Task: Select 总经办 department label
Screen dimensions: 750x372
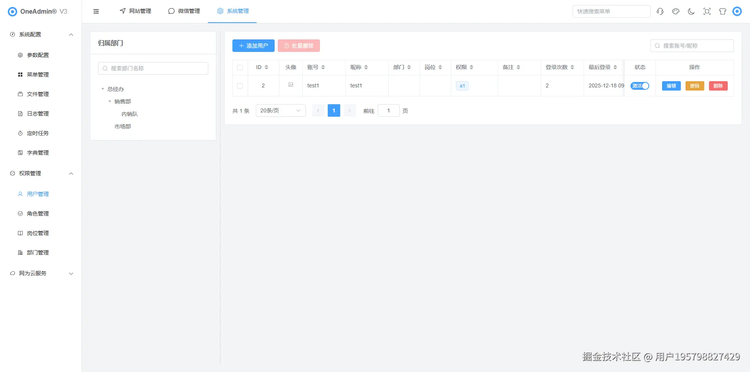Action: pyautogui.click(x=116, y=89)
